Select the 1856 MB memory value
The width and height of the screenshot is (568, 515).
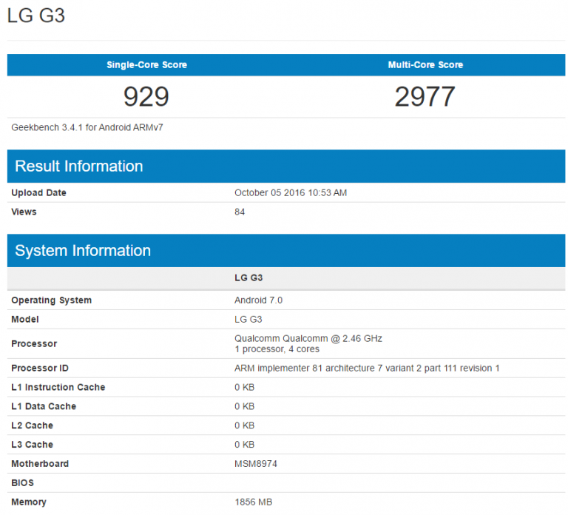(253, 502)
